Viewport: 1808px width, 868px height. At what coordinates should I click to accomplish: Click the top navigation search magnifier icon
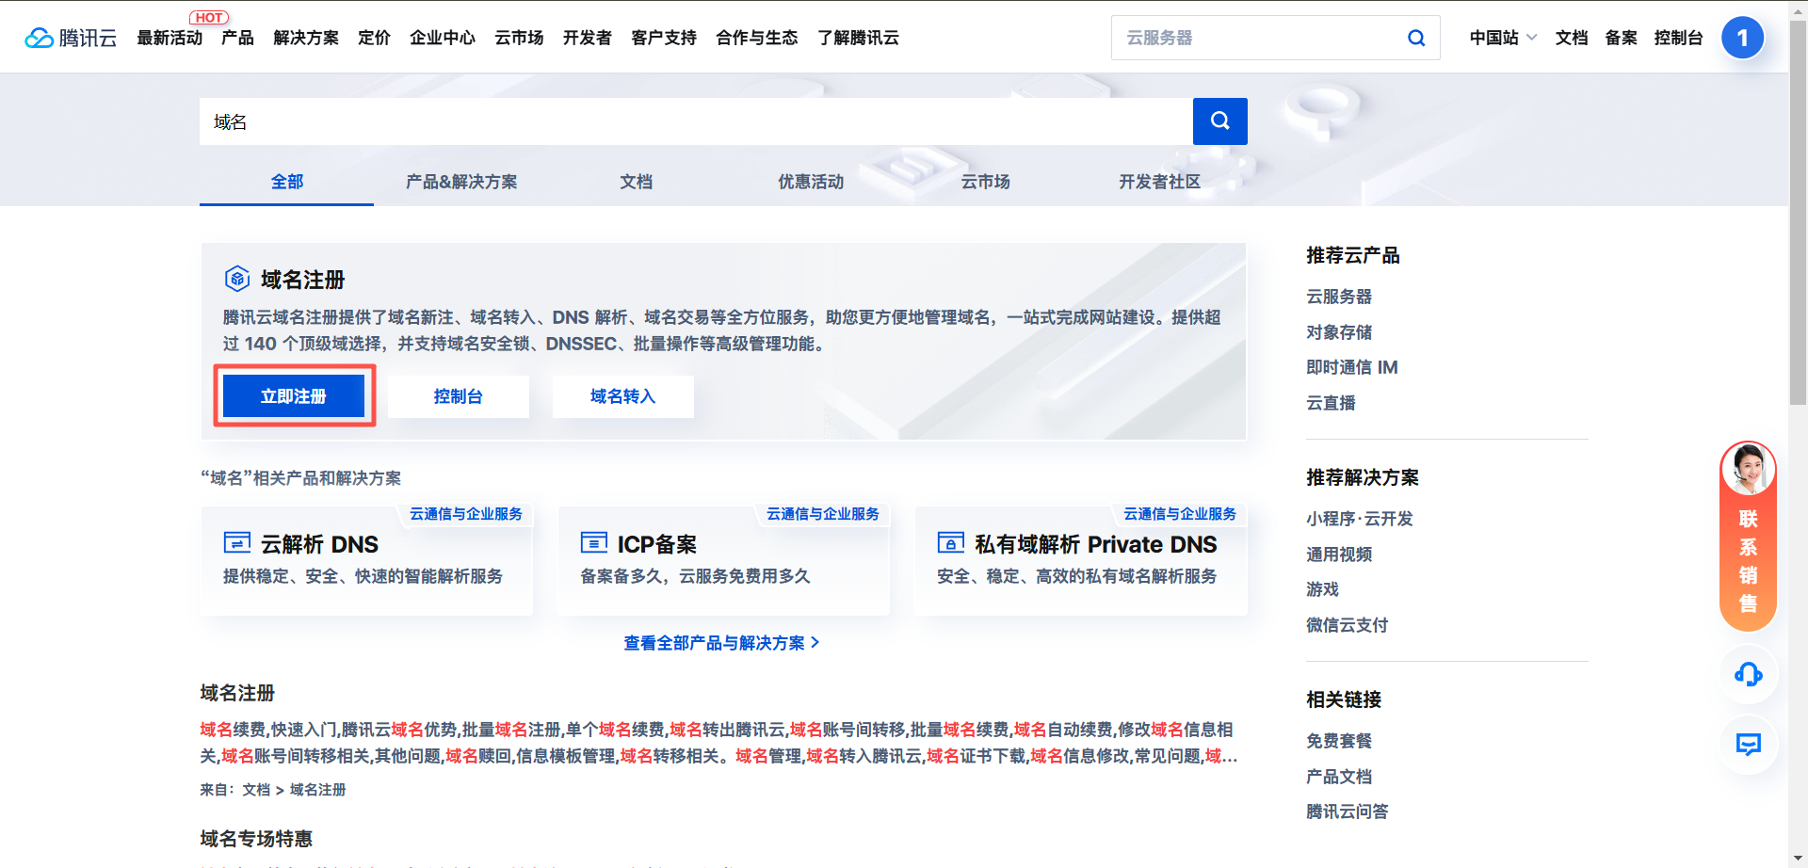pos(1415,38)
